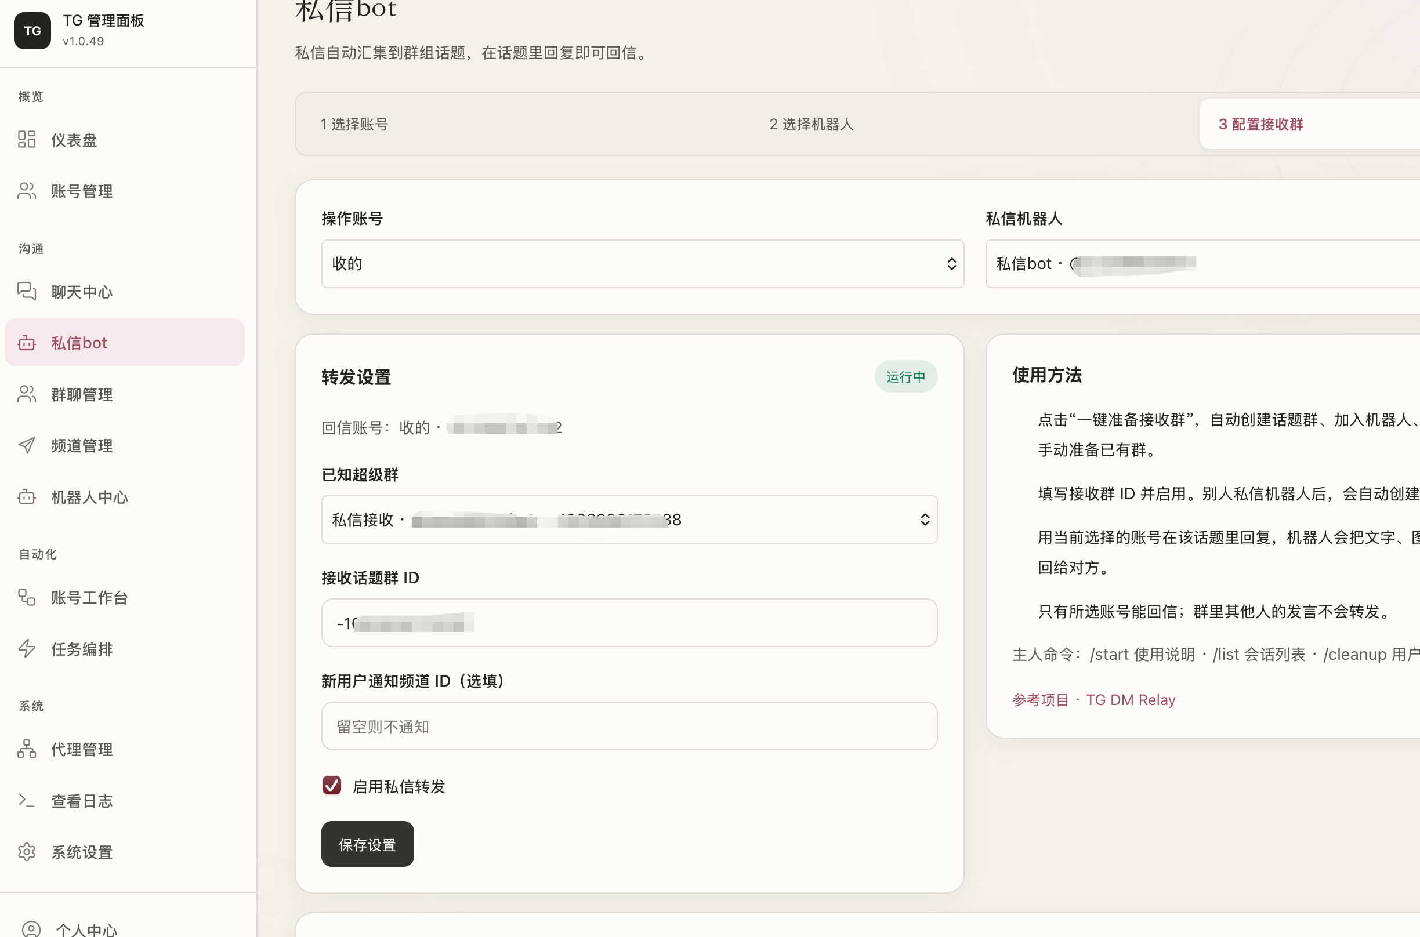Screen dimensions: 1420x937
Task: Click the 保存设置 button
Action: coord(368,844)
